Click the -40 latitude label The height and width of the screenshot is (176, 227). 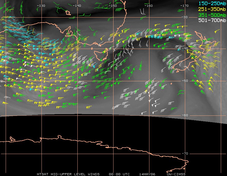pos(185,48)
